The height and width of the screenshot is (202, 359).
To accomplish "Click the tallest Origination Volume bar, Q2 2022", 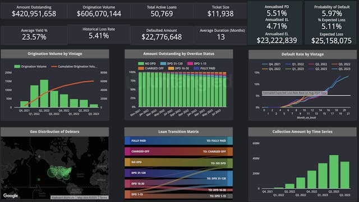I will [x=44, y=94].
